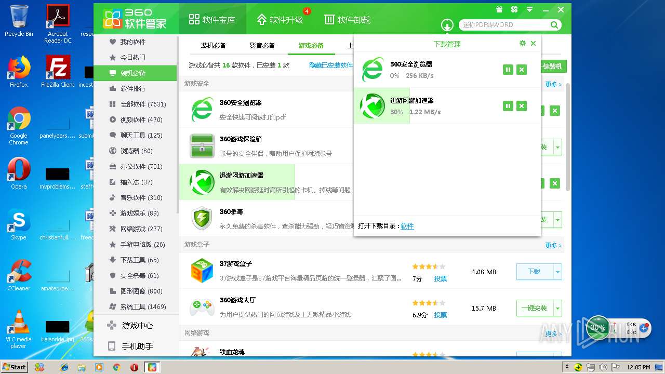Click the 37游戏盒子 app icon
665x374 pixels.
tap(202, 271)
